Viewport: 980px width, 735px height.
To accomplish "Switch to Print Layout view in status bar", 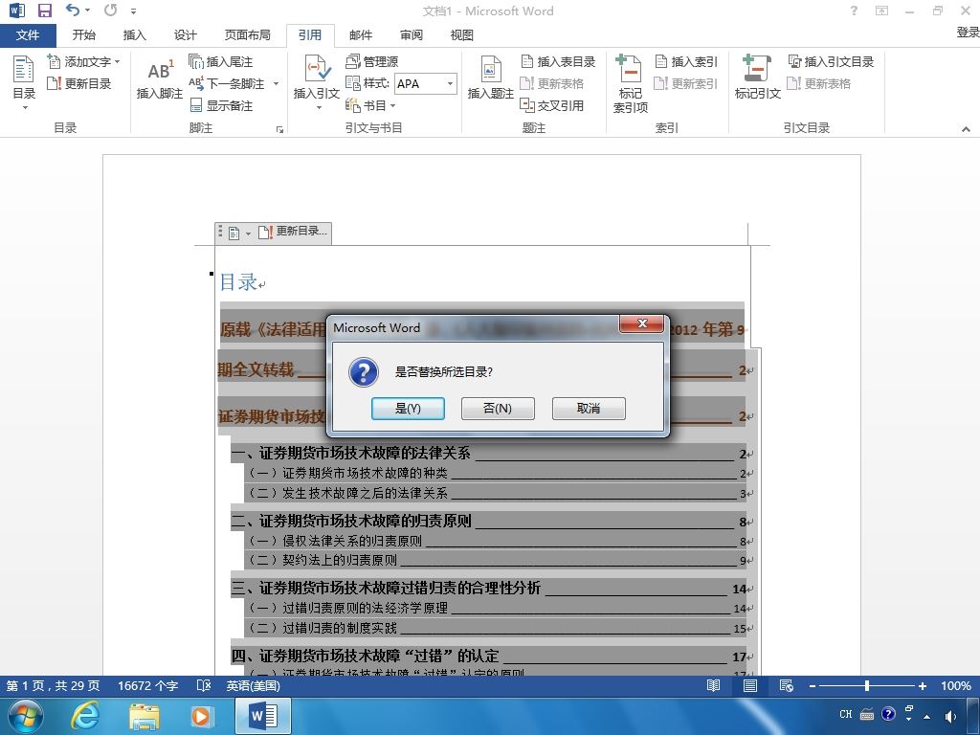I will 750,685.
